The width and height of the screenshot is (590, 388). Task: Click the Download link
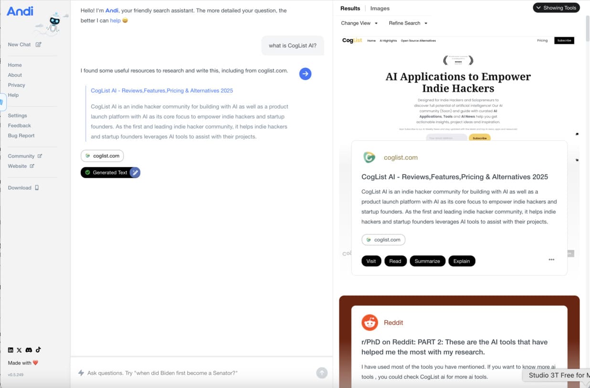coord(23,188)
